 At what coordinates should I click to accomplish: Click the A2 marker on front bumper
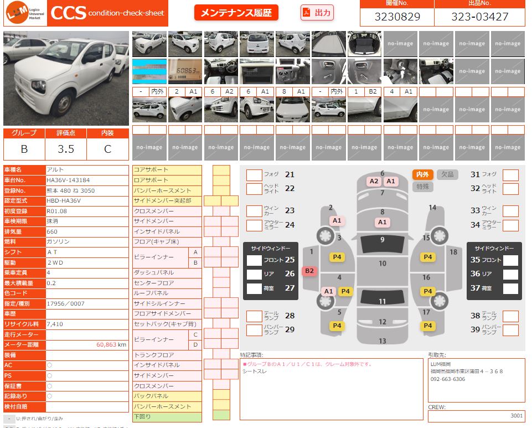374,181
